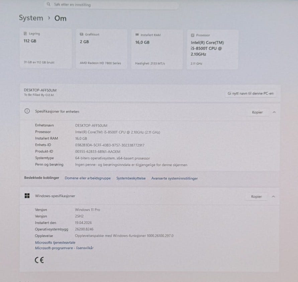
Task: Click the search magnifier icon
Action: tap(48, 4)
